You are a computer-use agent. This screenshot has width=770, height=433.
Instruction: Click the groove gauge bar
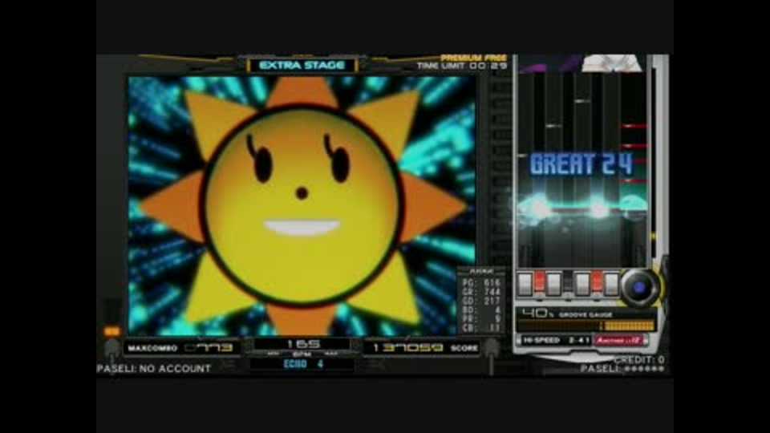[586, 326]
